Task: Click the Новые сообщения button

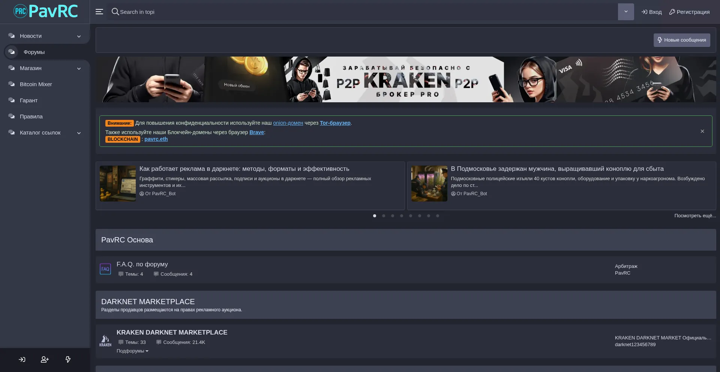Action: (682, 40)
